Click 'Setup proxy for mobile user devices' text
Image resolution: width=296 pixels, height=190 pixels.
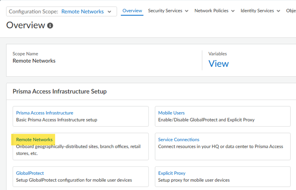tap(194, 180)
